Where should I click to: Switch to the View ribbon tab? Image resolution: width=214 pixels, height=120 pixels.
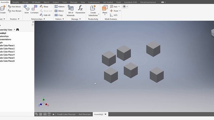[x=83, y=2]
